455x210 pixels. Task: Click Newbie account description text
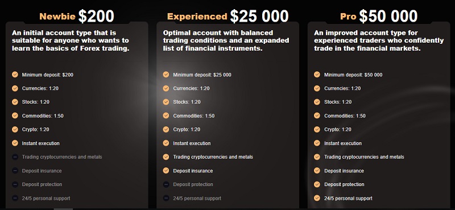pos(71,40)
